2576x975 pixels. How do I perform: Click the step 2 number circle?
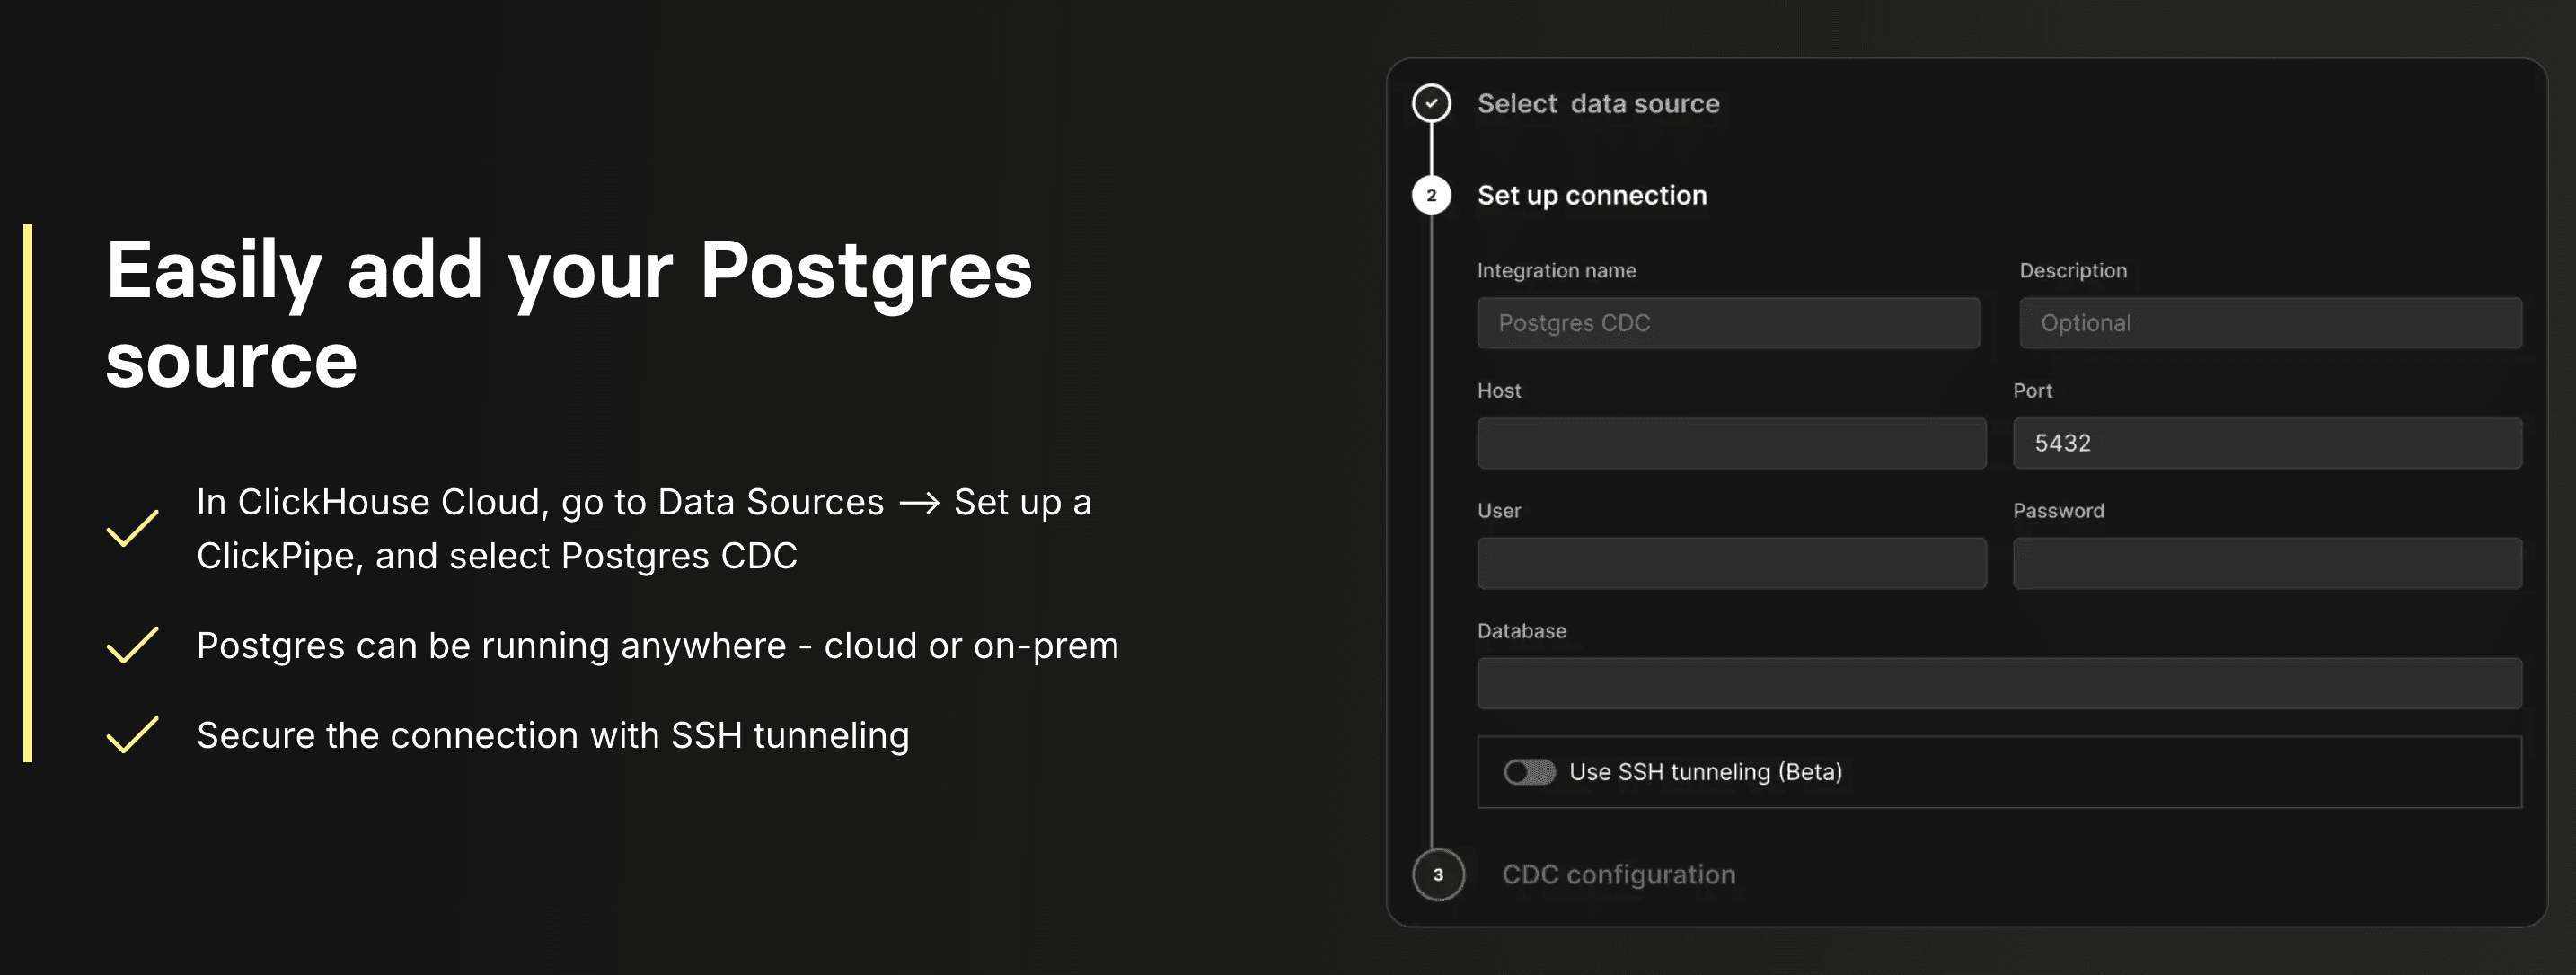(1431, 195)
